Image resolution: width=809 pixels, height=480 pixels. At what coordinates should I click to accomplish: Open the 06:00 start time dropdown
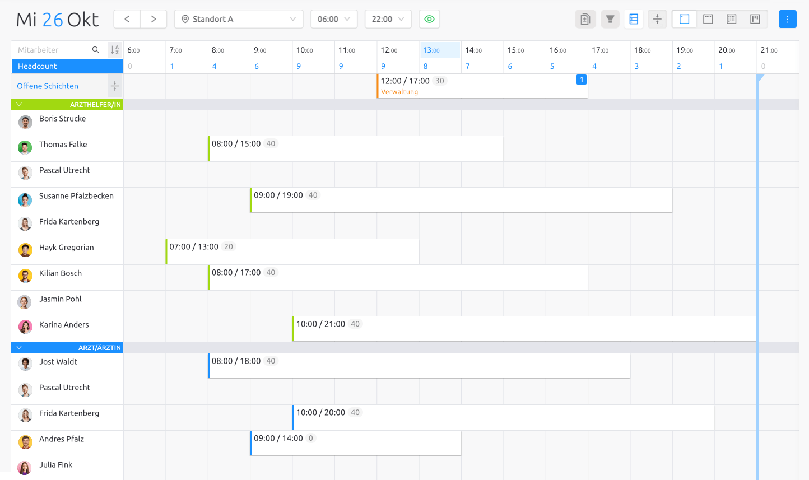point(334,18)
